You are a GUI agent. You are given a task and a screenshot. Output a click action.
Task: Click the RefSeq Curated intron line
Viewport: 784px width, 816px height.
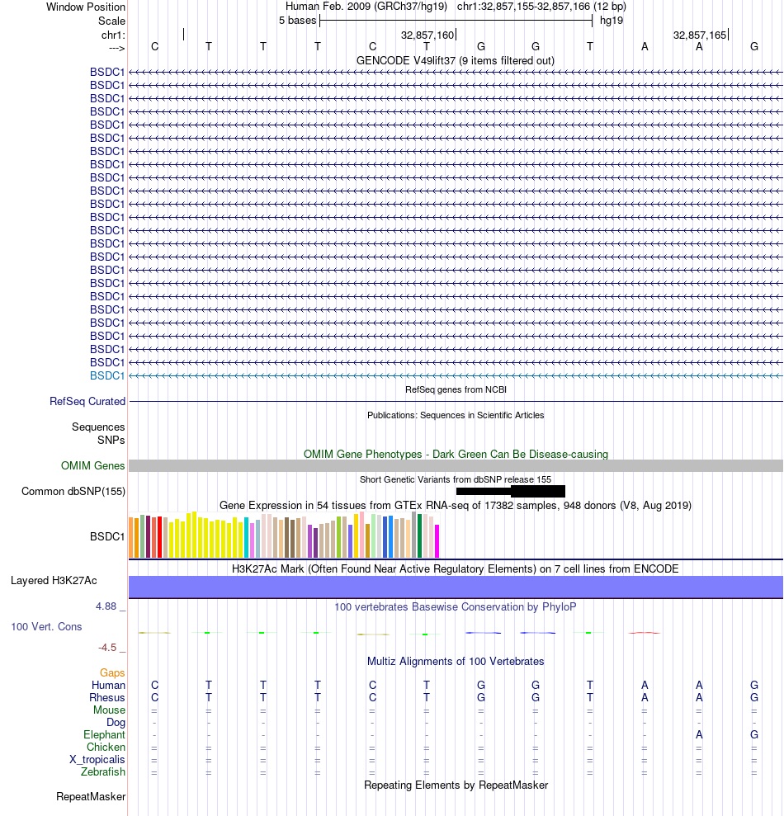coord(456,401)
